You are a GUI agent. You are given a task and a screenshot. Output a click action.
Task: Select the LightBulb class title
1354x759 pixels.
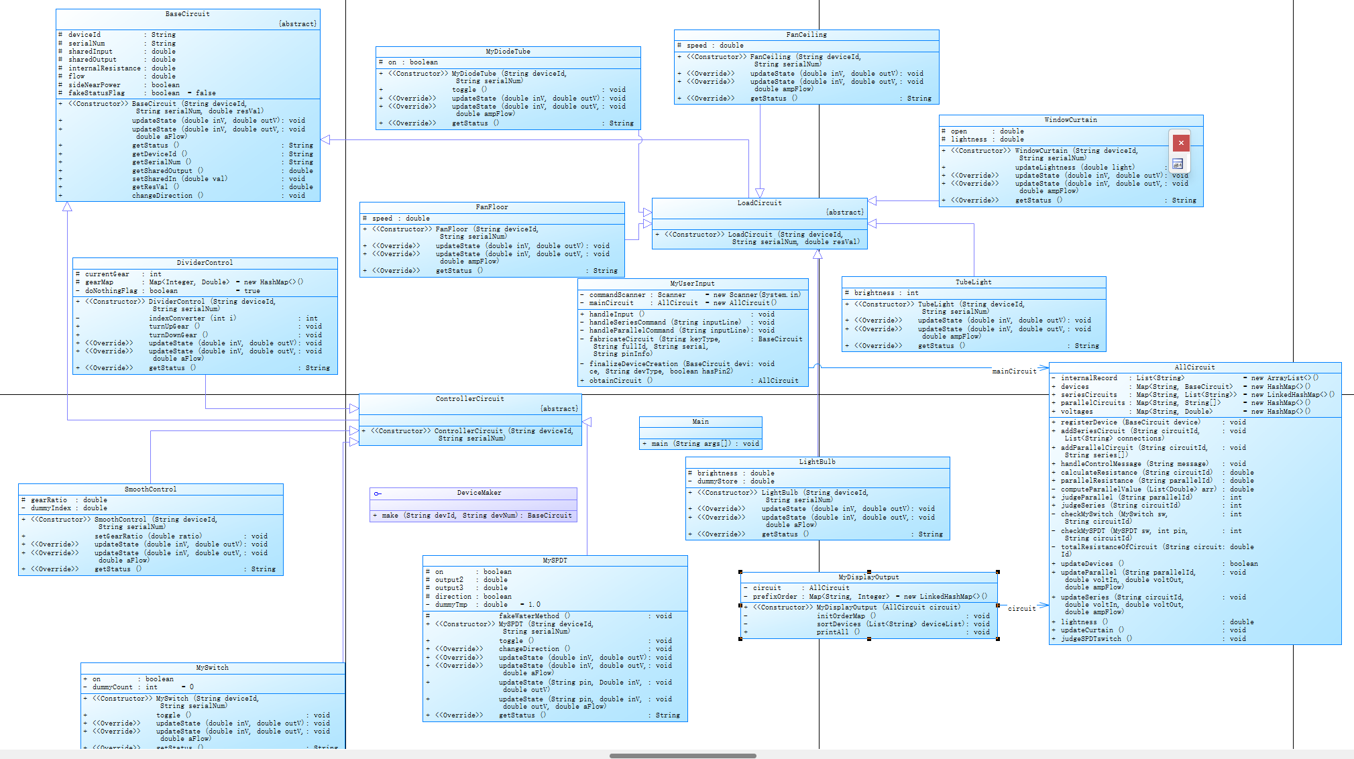point(817,462)
